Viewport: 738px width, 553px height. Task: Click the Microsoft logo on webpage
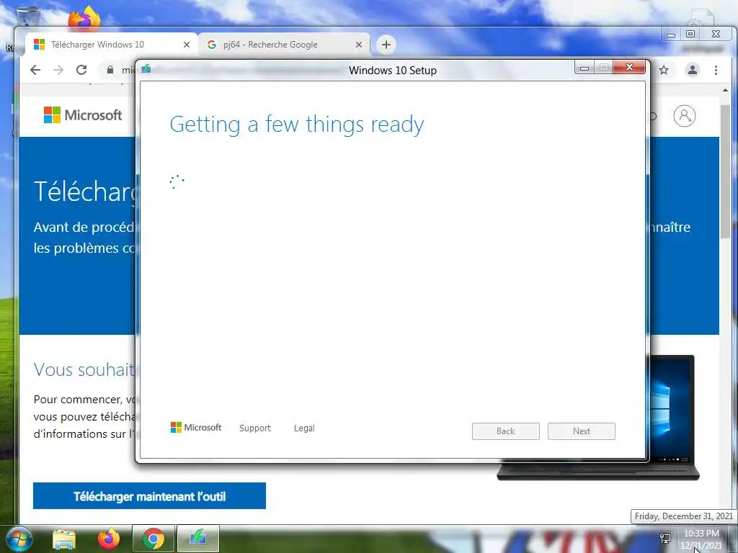[x=83, y=115]
